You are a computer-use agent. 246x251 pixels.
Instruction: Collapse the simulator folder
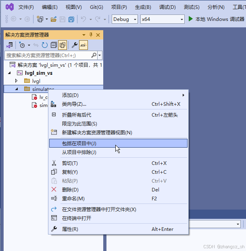17,89
